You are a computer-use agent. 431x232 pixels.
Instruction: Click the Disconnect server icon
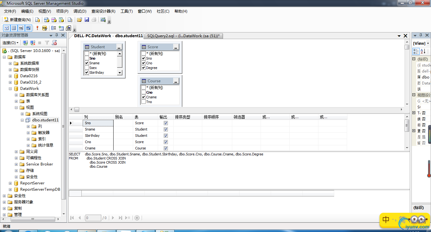click(x=32, y=43)
